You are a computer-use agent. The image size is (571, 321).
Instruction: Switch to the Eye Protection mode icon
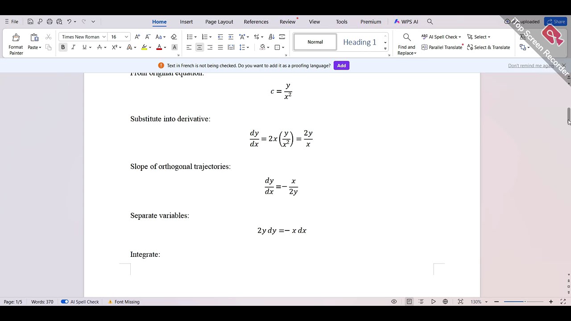tap(394, 302)
